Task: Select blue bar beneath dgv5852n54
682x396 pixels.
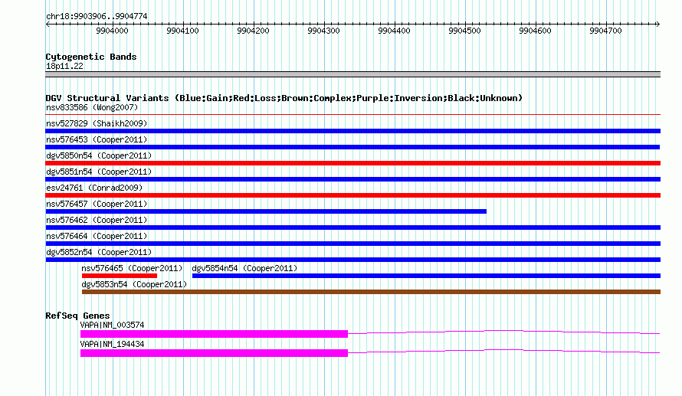Action: (352, 260)
